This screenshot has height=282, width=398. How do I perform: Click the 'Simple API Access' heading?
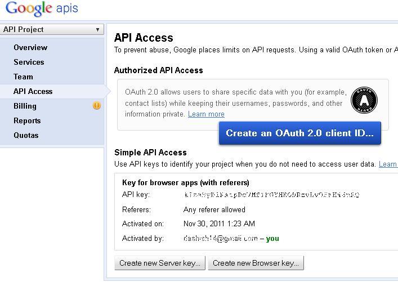[x=150, y=153]
